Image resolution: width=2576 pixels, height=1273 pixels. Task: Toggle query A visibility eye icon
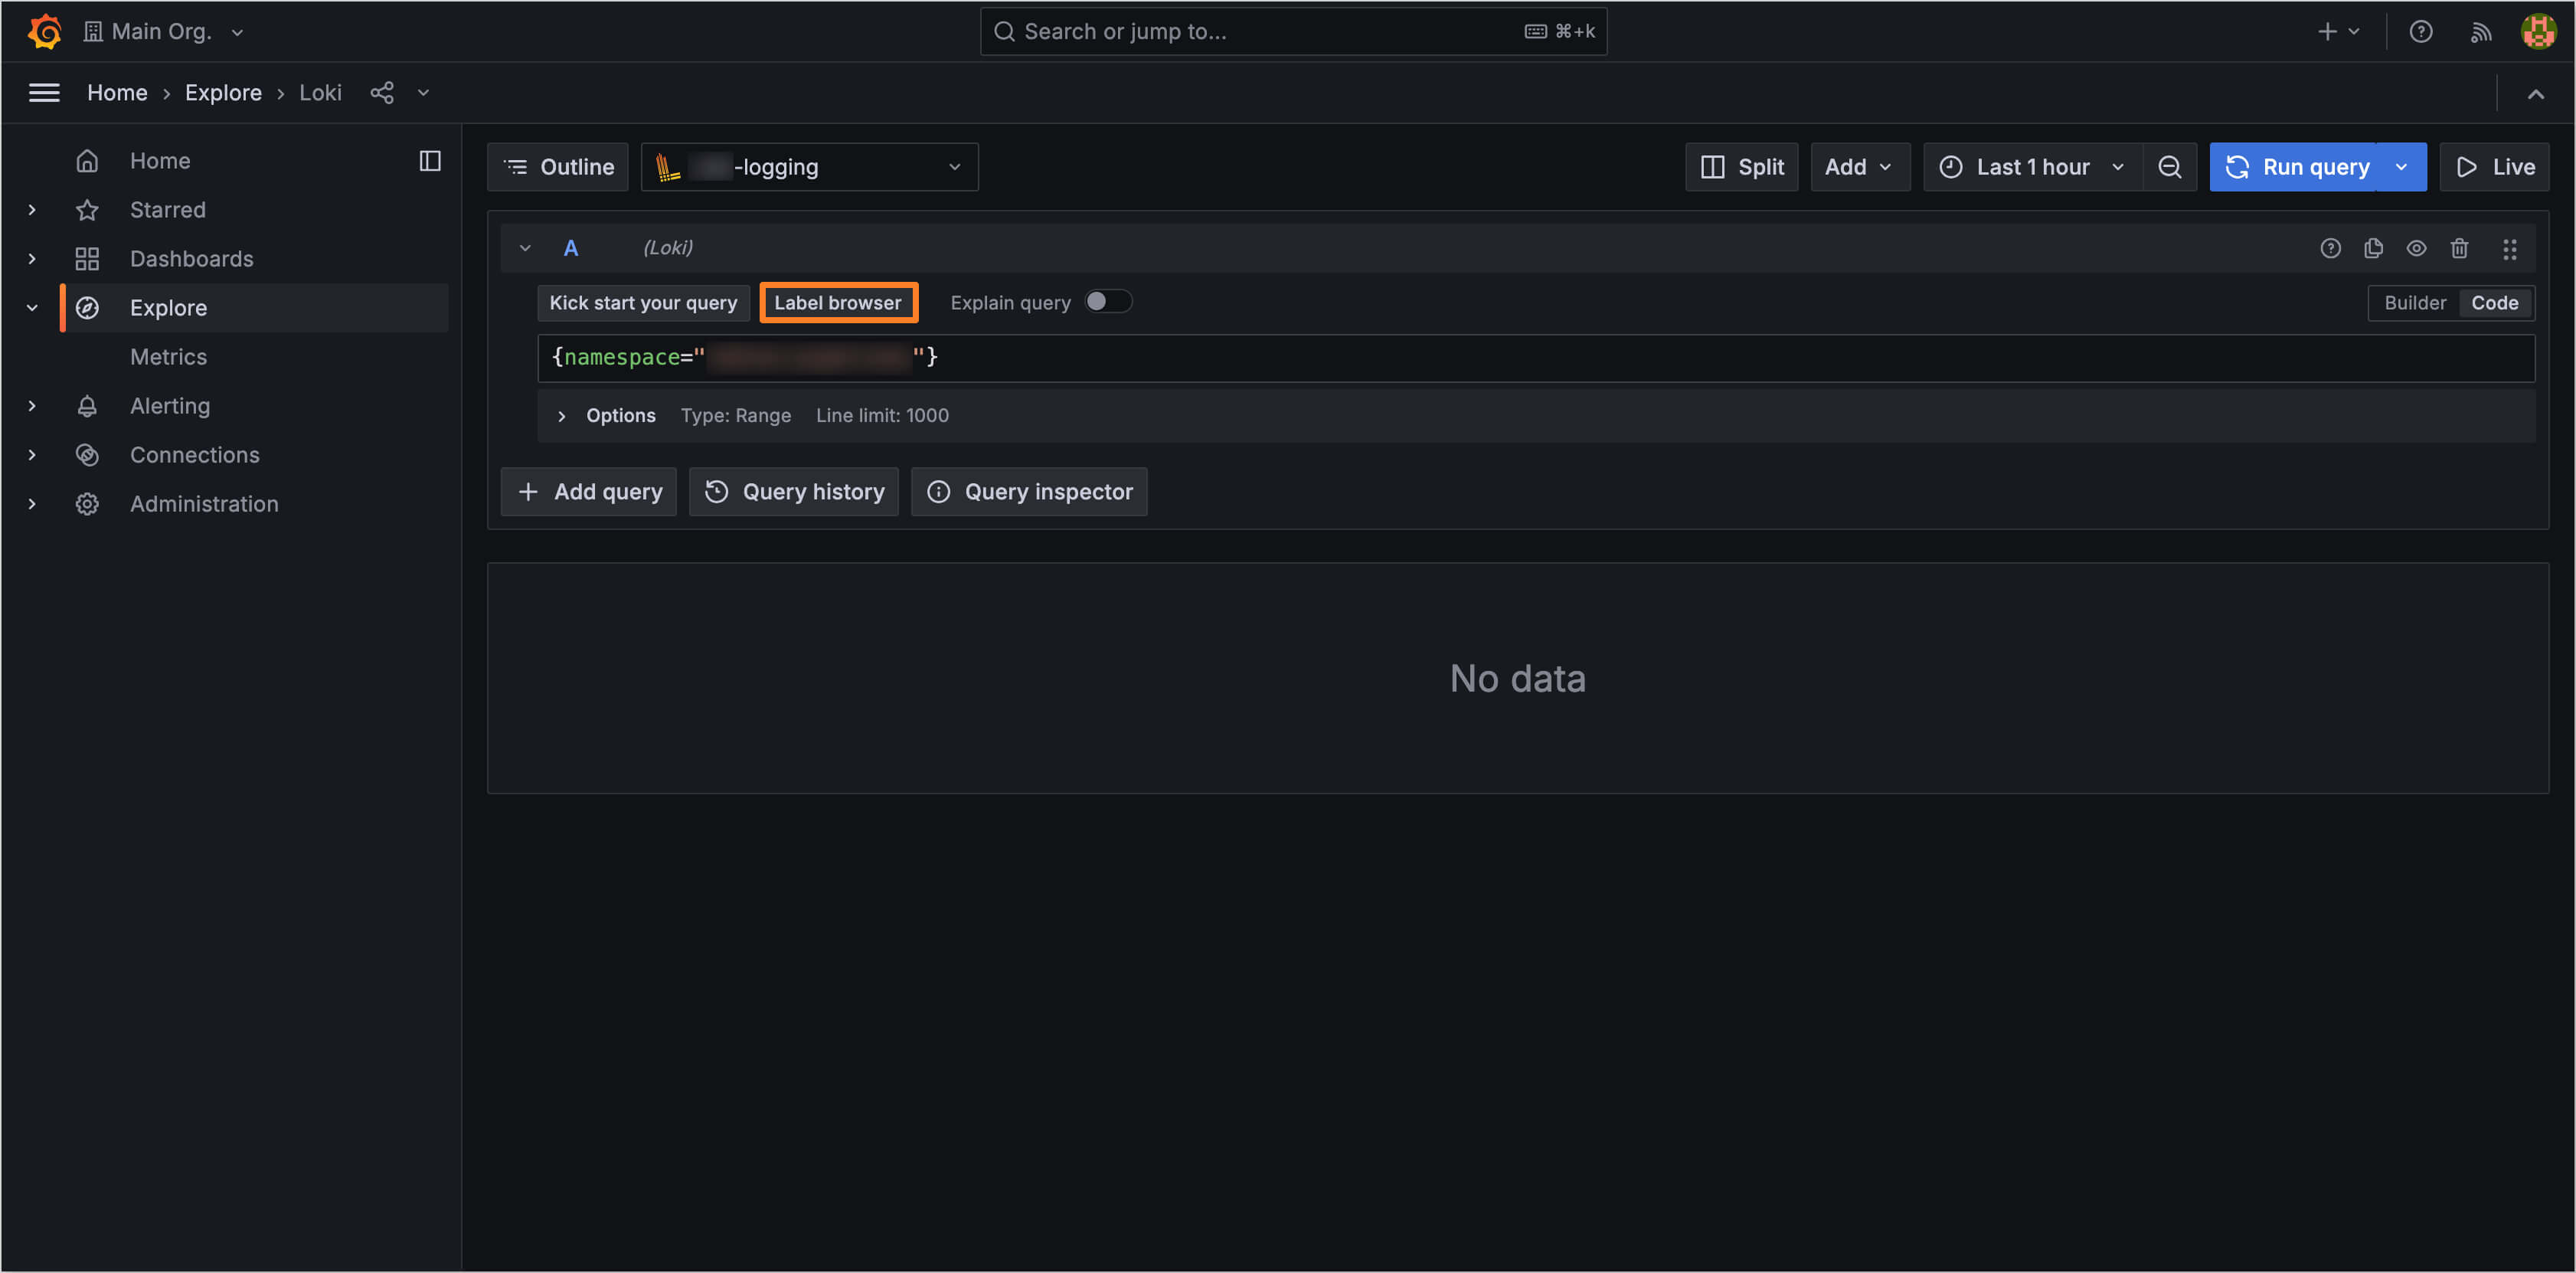(2416, 248)
